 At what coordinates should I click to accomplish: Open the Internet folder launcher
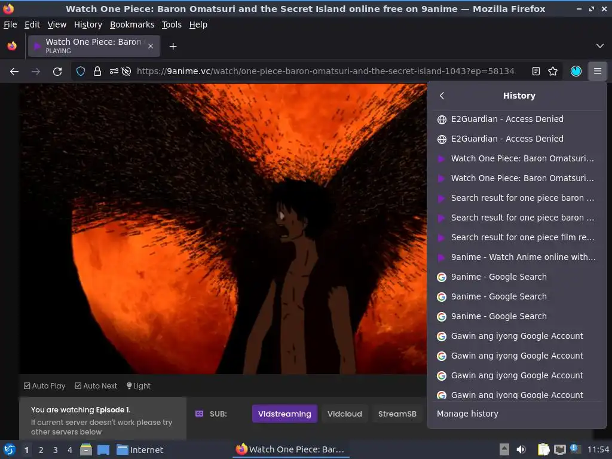point(140,450)
